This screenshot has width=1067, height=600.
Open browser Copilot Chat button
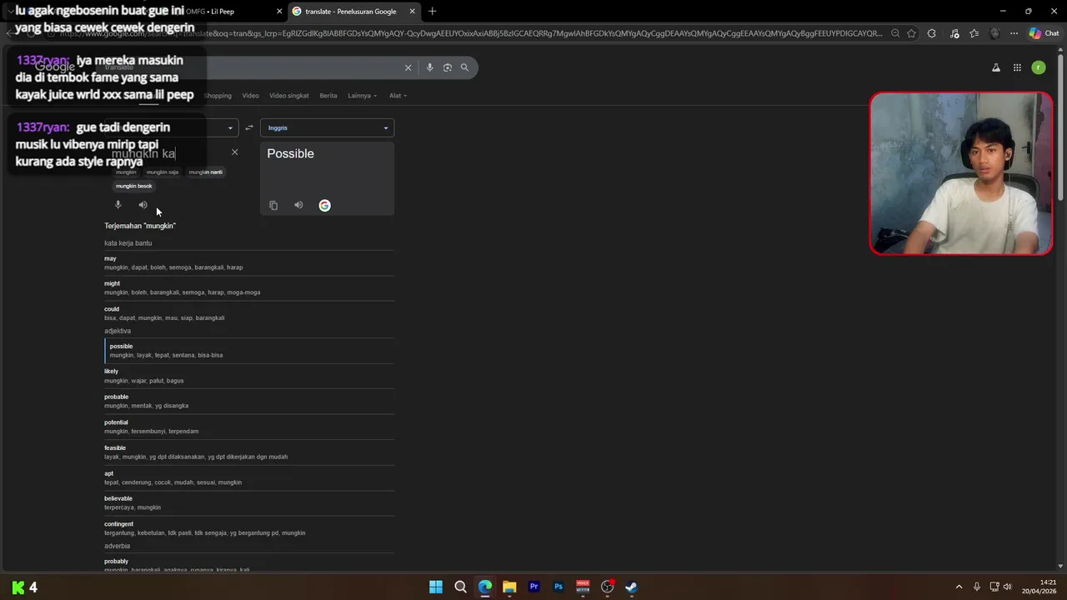(x=1044, y=33)
